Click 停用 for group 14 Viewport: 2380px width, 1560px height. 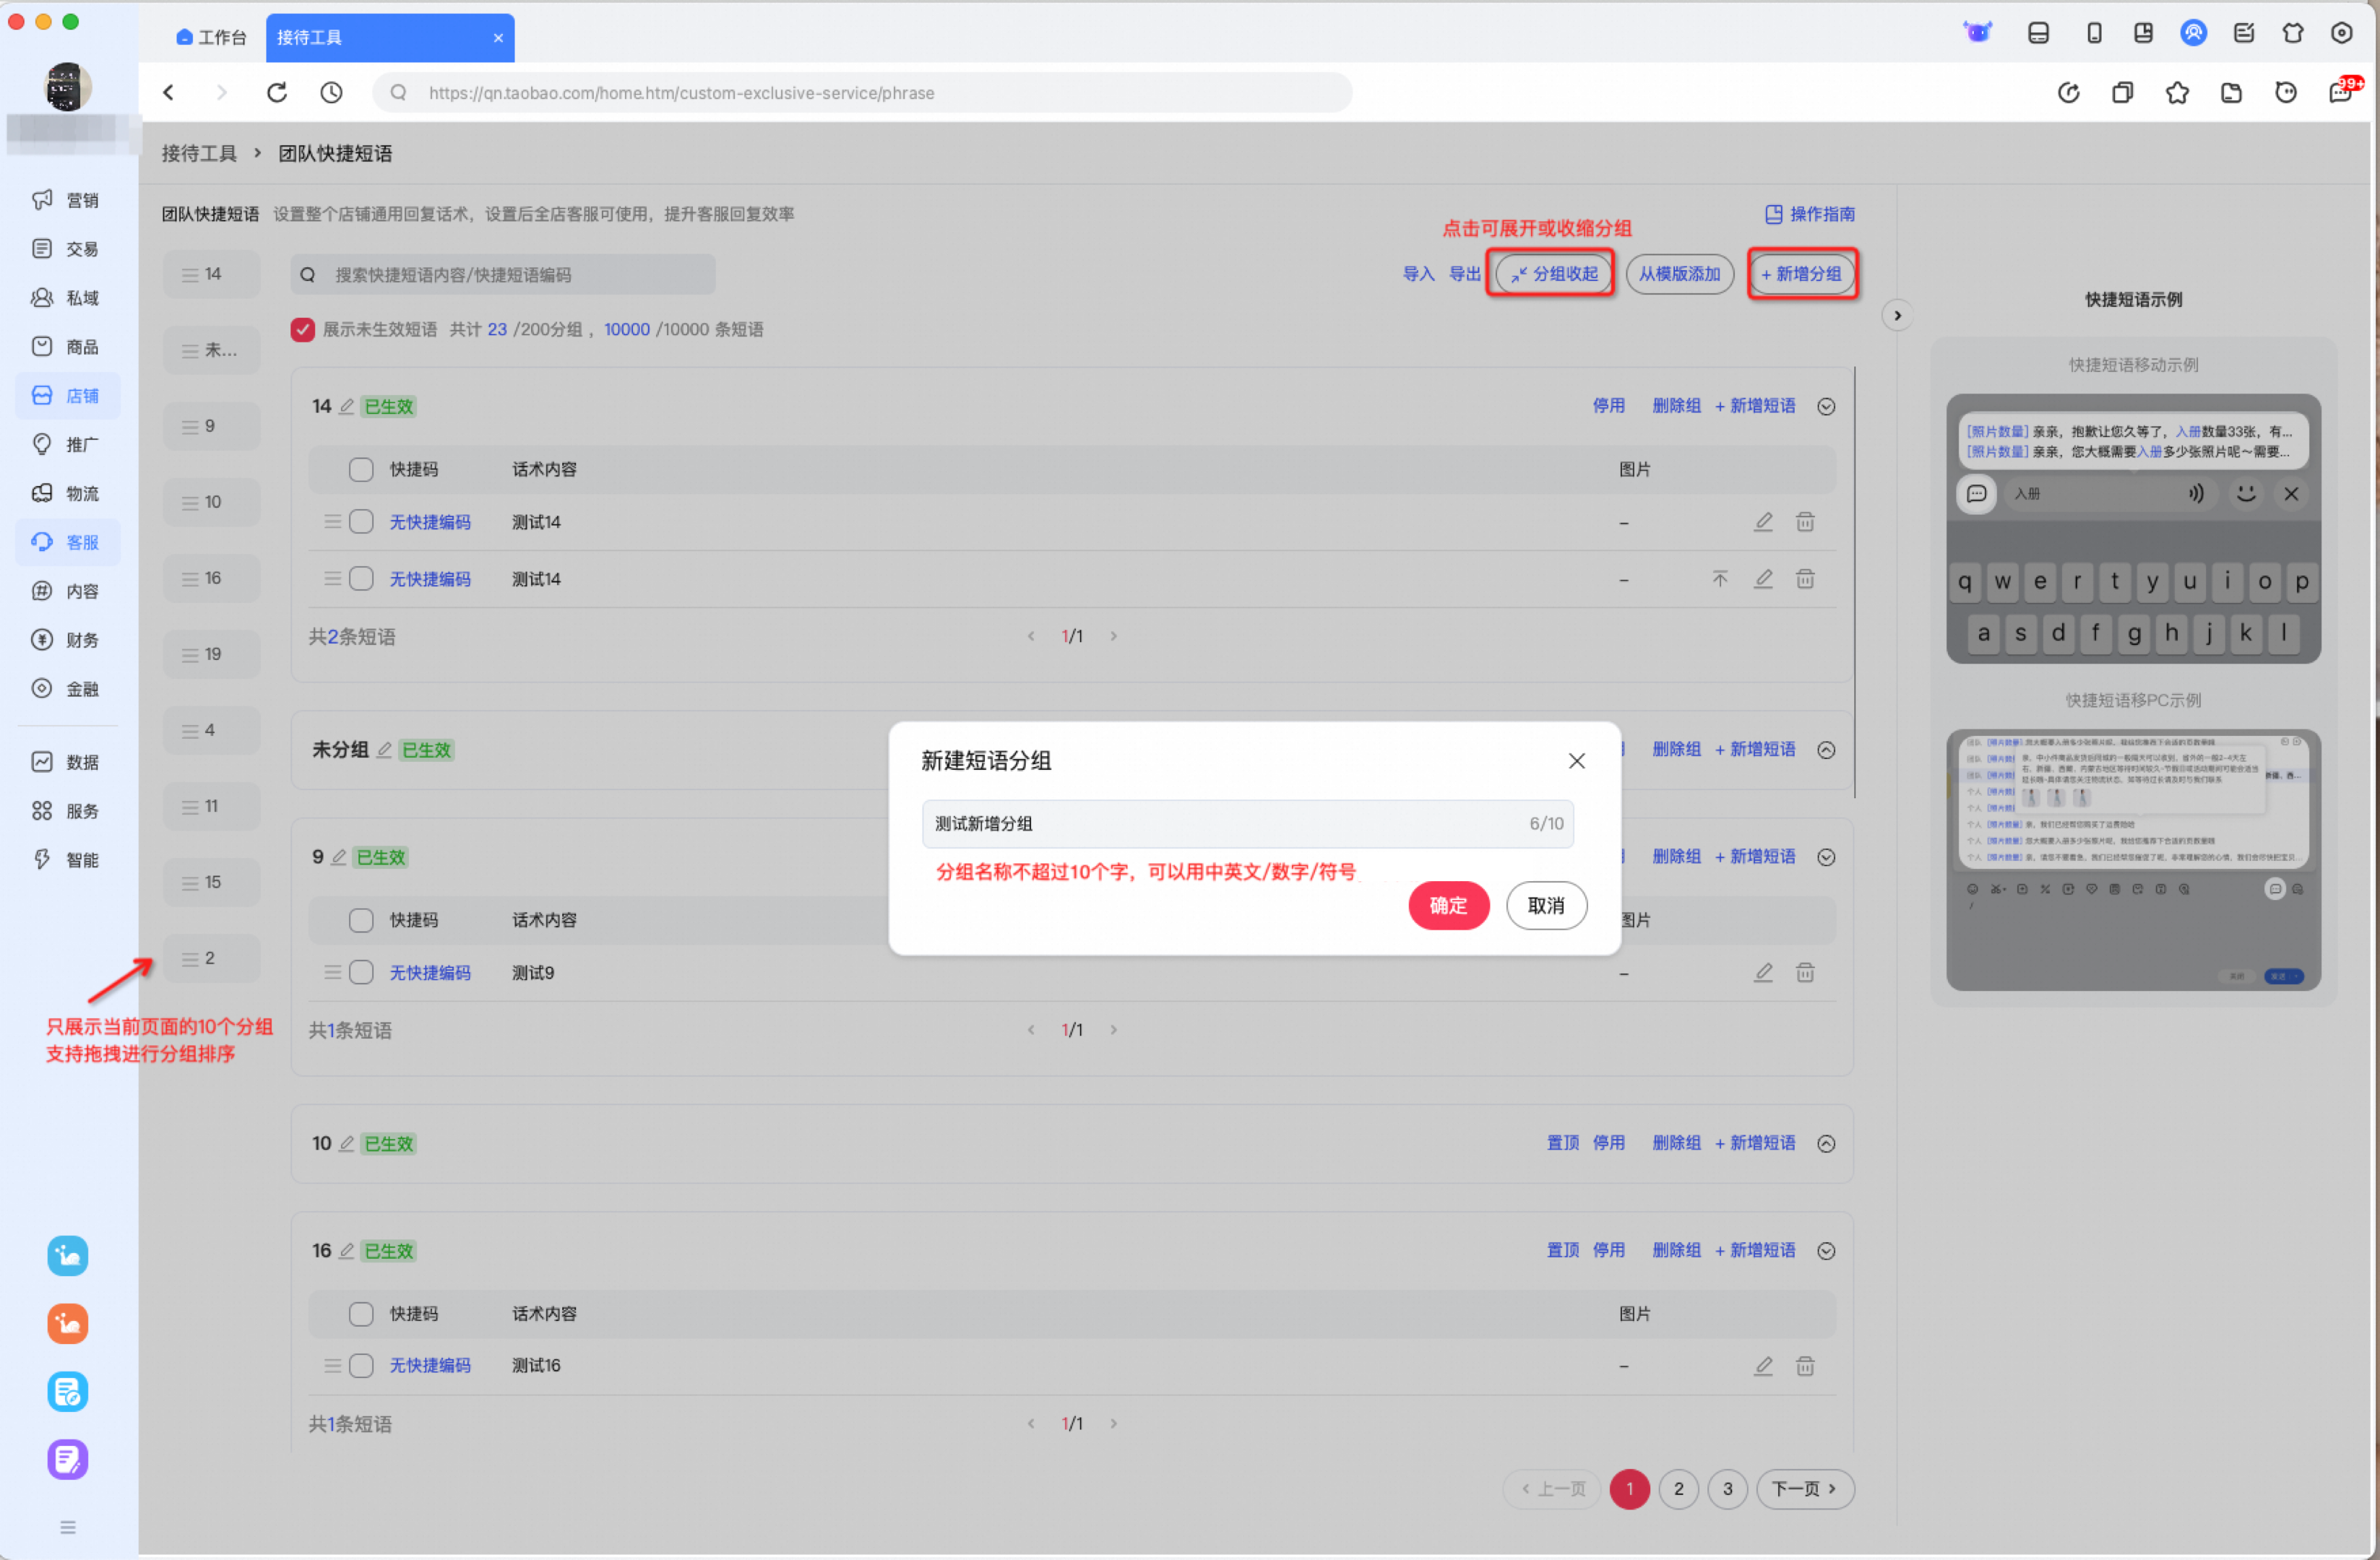(x=1608, y=406)
